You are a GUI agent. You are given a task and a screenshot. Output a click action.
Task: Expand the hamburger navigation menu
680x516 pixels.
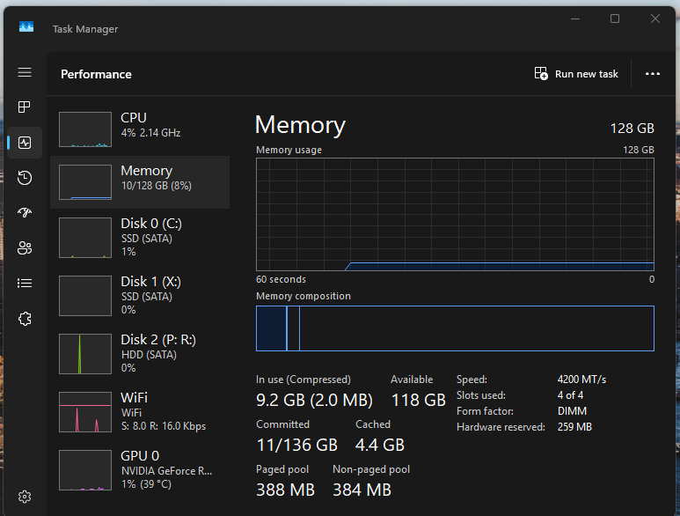click(x=25, y=72)
